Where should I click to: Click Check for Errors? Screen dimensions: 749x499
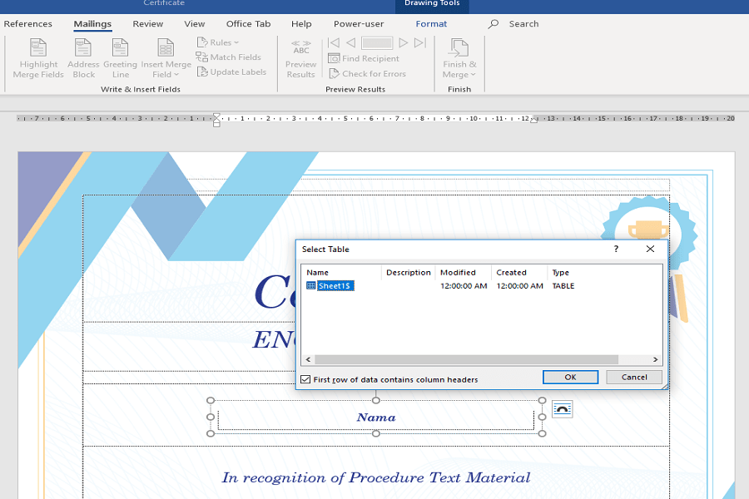point(367,74)
